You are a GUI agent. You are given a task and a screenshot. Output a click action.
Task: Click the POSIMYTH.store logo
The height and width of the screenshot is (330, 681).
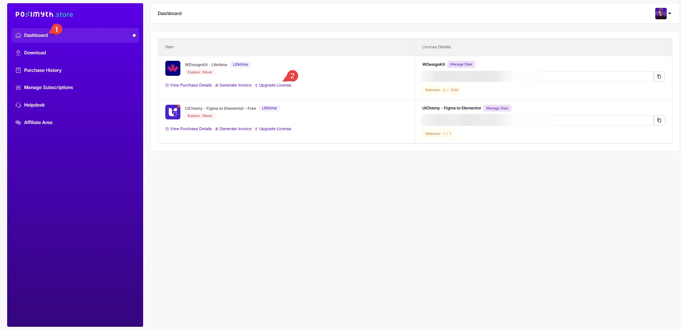(44, 14)
